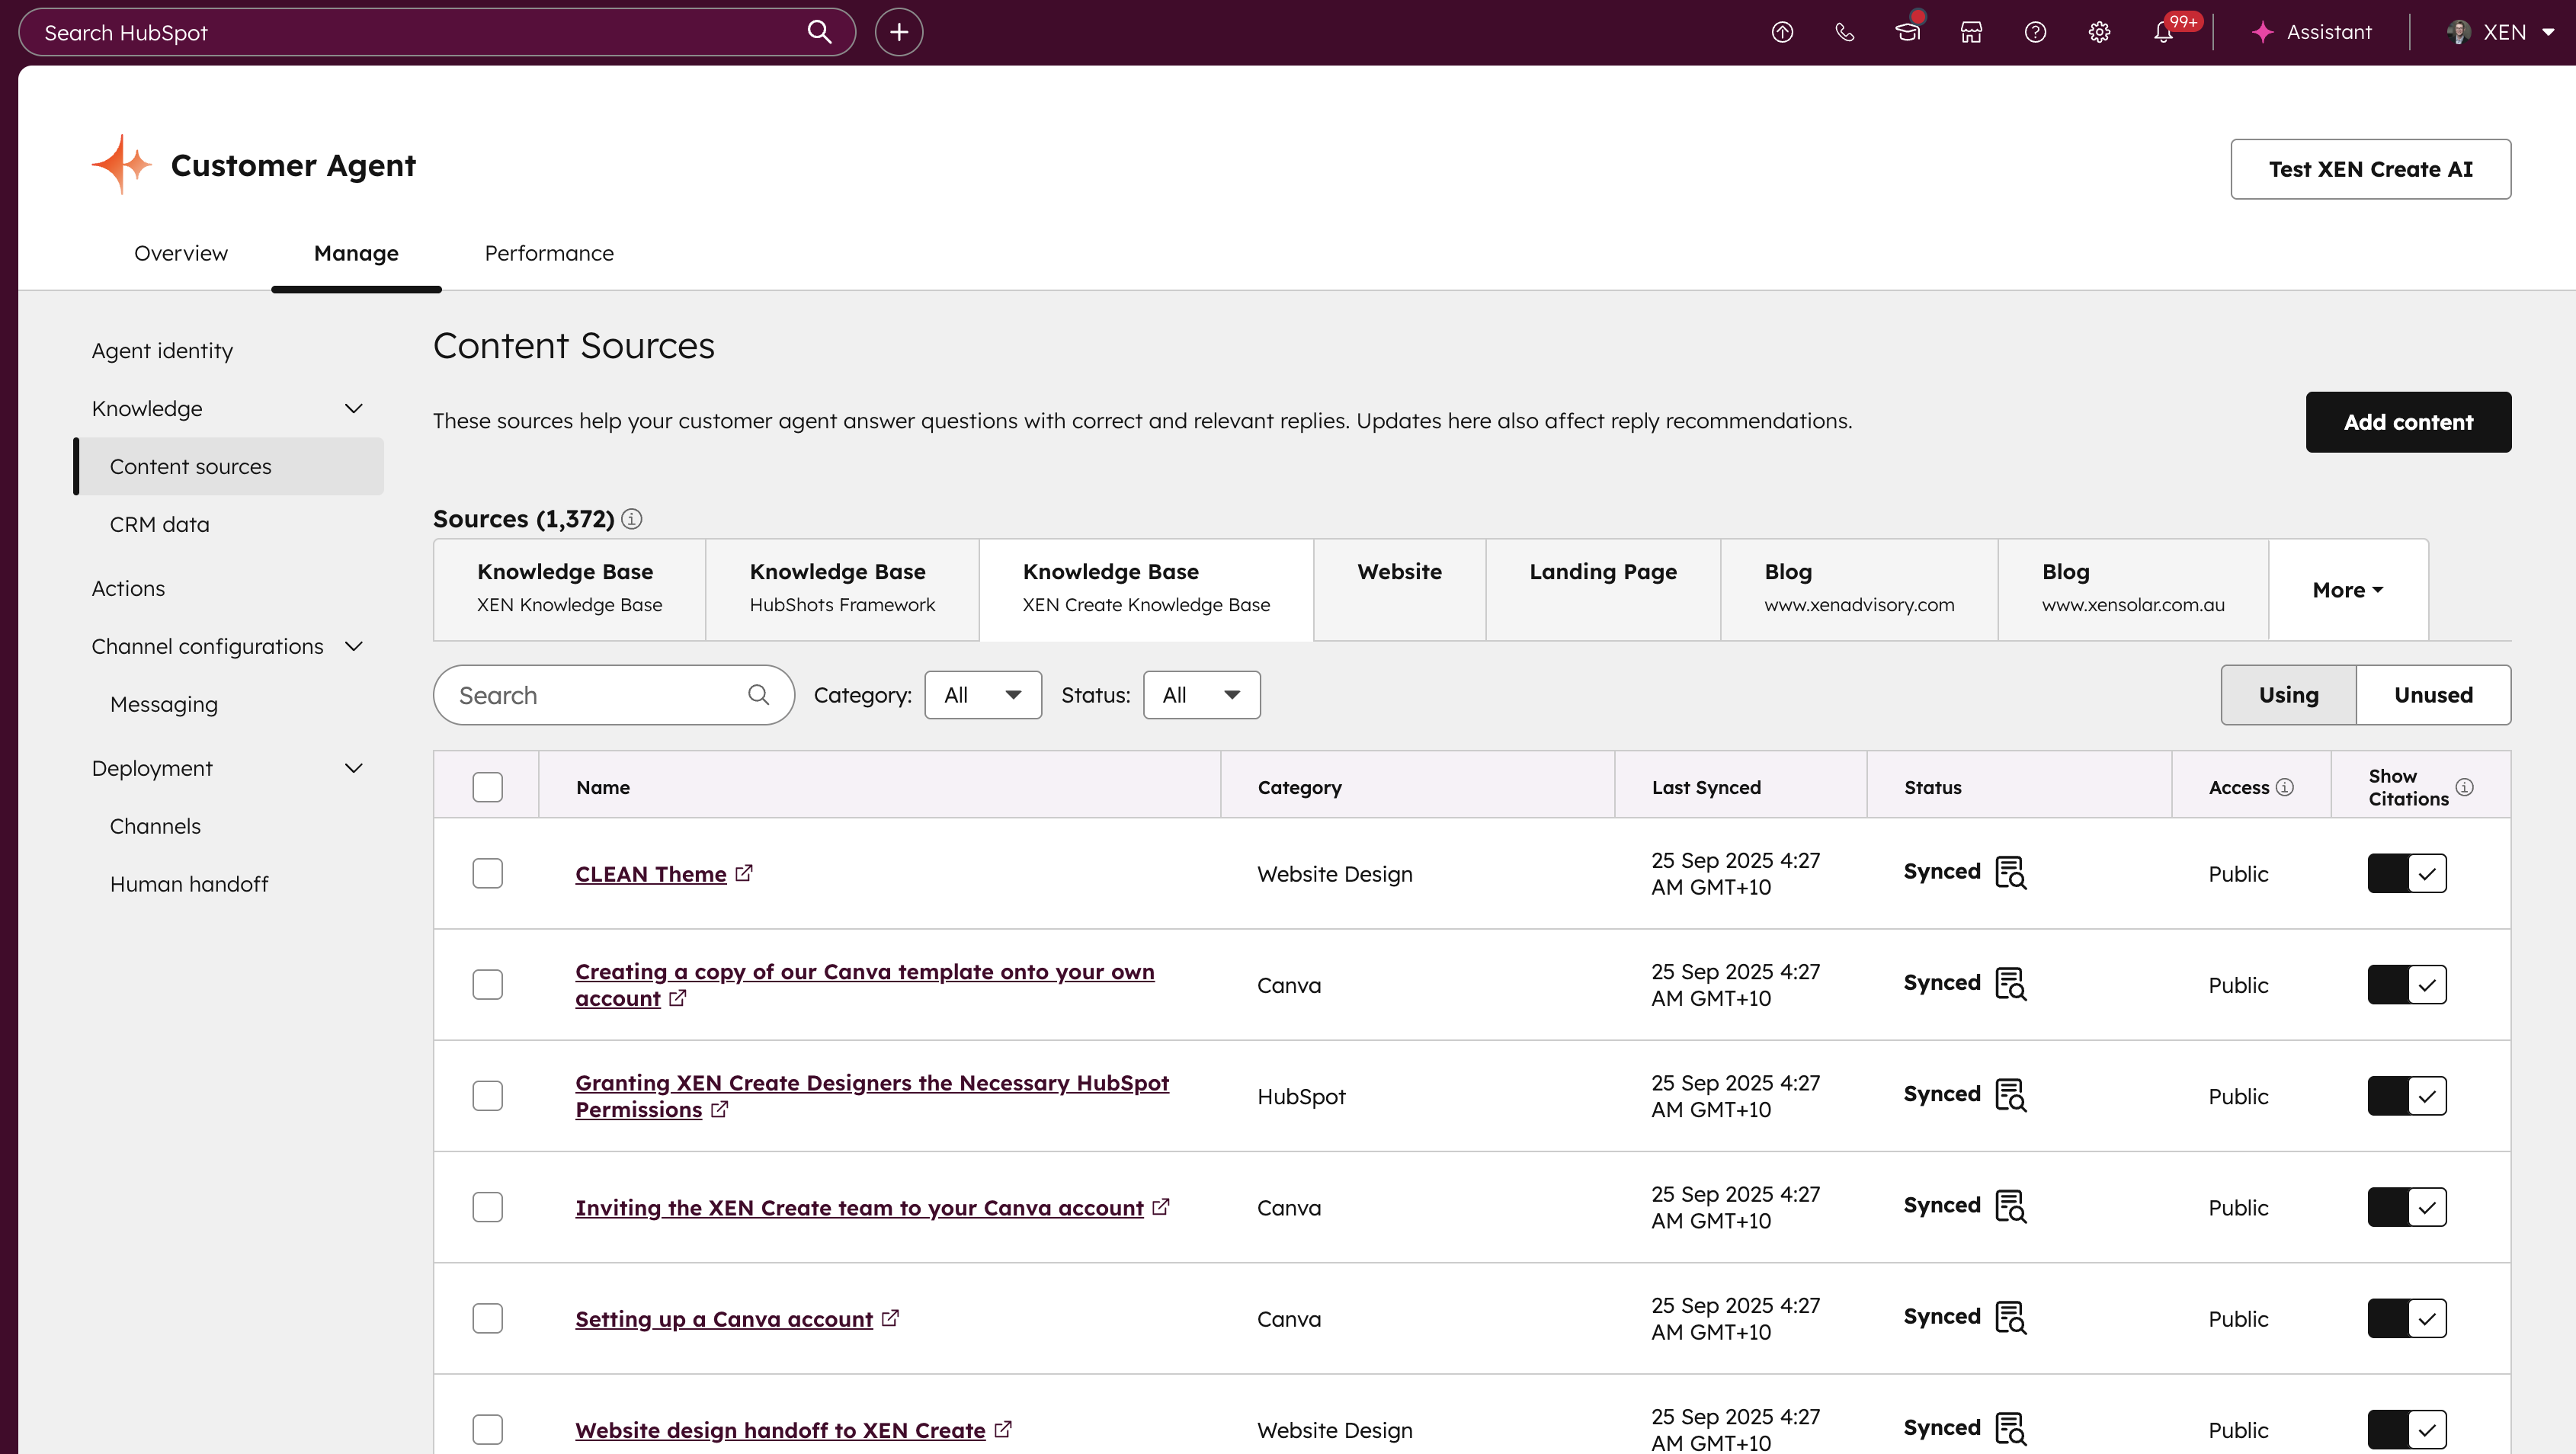The width and height of the screenshot is (2576, 1454).
Task: Open the Category filter dropdown
Action: click(x=982, y=695)
